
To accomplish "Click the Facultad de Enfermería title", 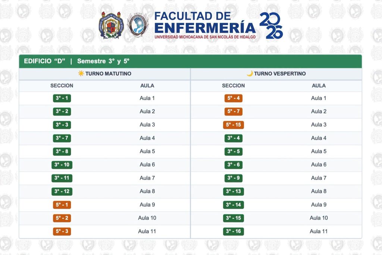I will 205,22.
